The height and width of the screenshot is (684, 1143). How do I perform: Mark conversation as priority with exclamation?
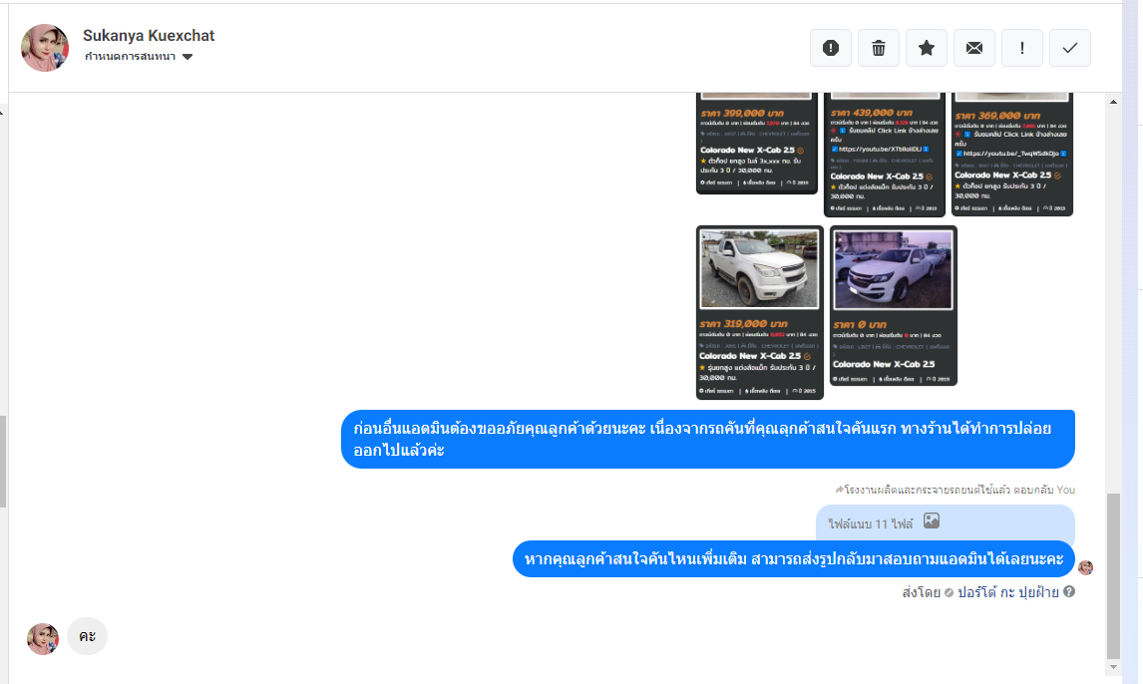point(1022,48)
